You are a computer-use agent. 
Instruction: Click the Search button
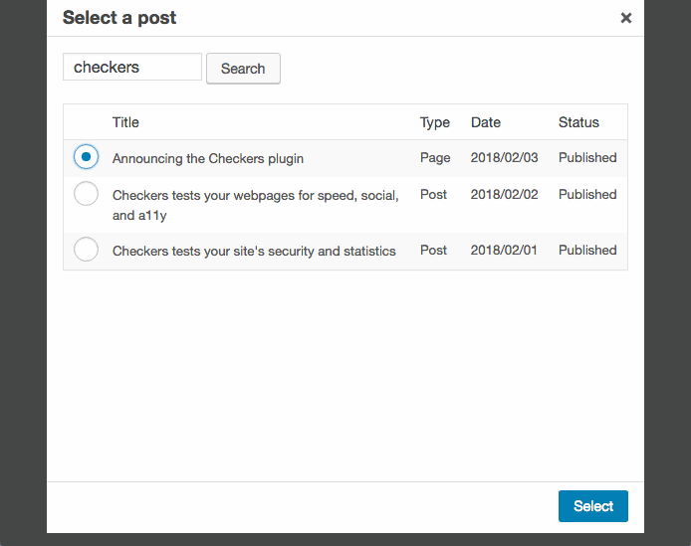pos(243,69)
